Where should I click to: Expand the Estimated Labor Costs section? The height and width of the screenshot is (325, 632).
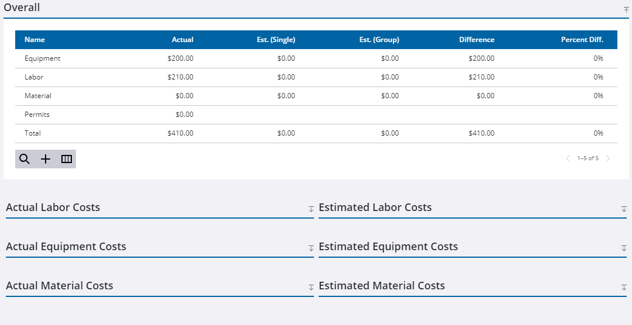click(624, 209)
